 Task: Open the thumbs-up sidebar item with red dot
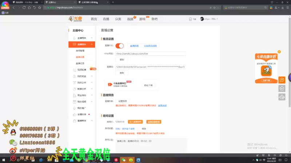(81, 114)
